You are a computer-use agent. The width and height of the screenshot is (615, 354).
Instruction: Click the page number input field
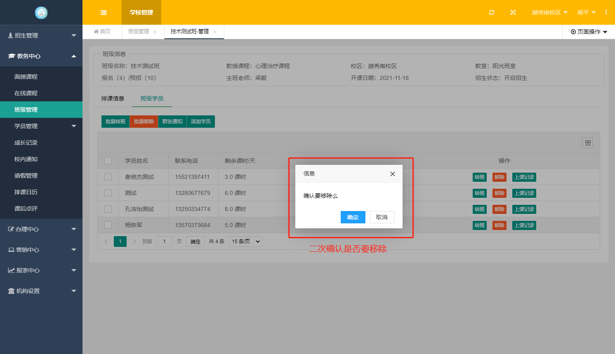(x=164, y=241)
